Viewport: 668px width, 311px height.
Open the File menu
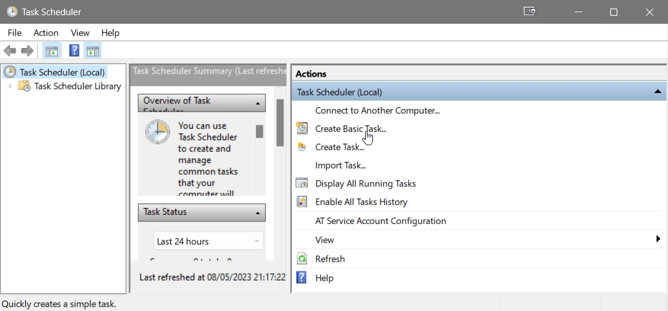(15, 33)
